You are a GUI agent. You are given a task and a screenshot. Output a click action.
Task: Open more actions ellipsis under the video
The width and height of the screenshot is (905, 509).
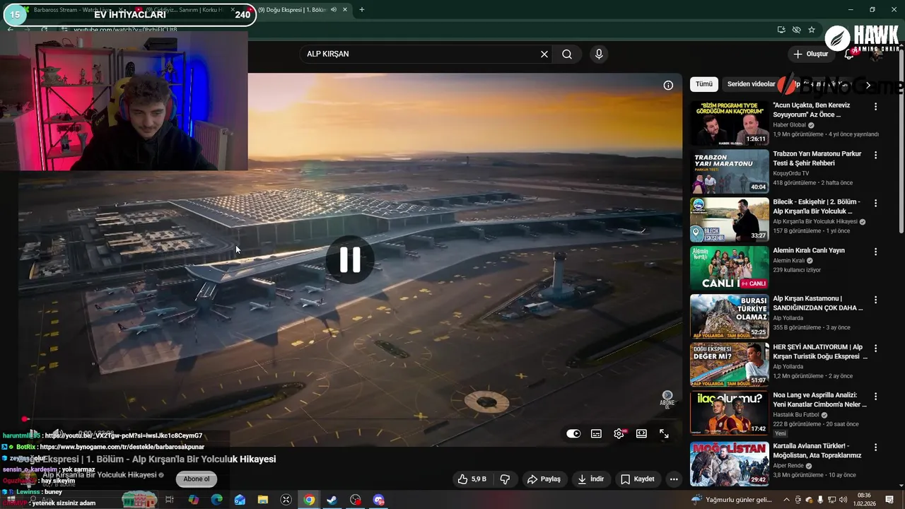[x=674, y=479]
